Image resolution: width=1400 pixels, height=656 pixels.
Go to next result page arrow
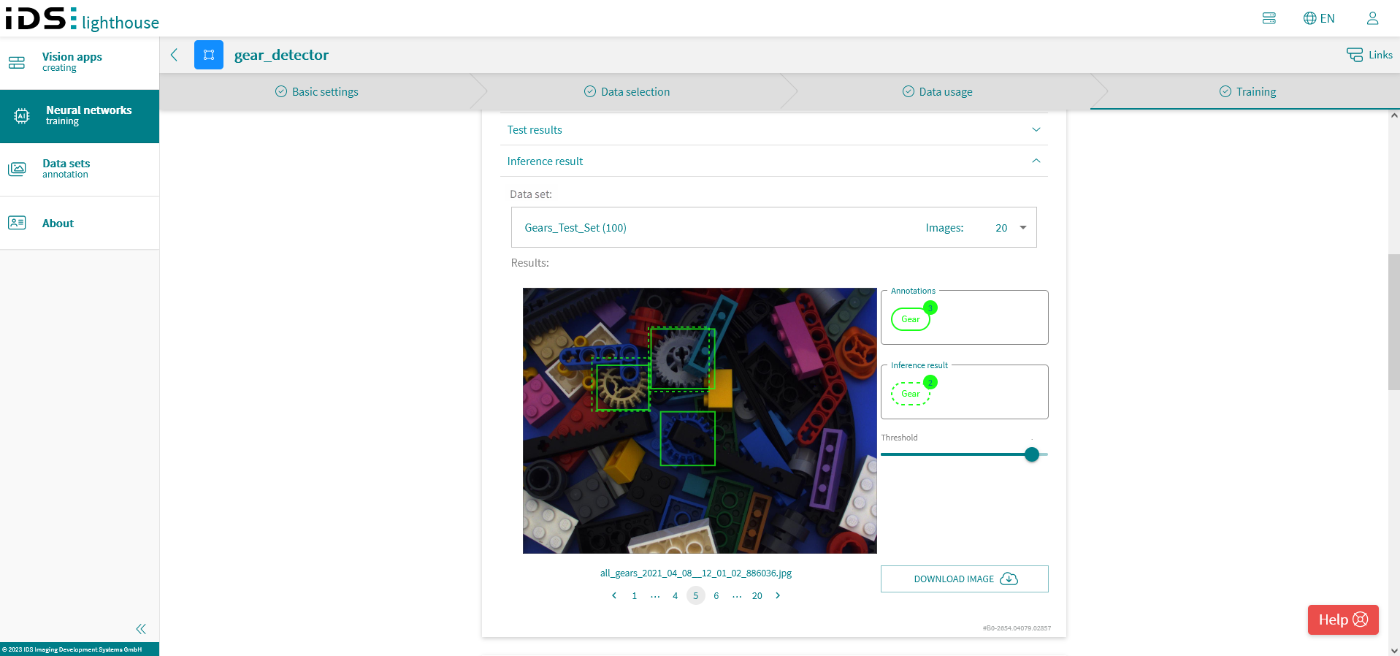pos(778,595)
